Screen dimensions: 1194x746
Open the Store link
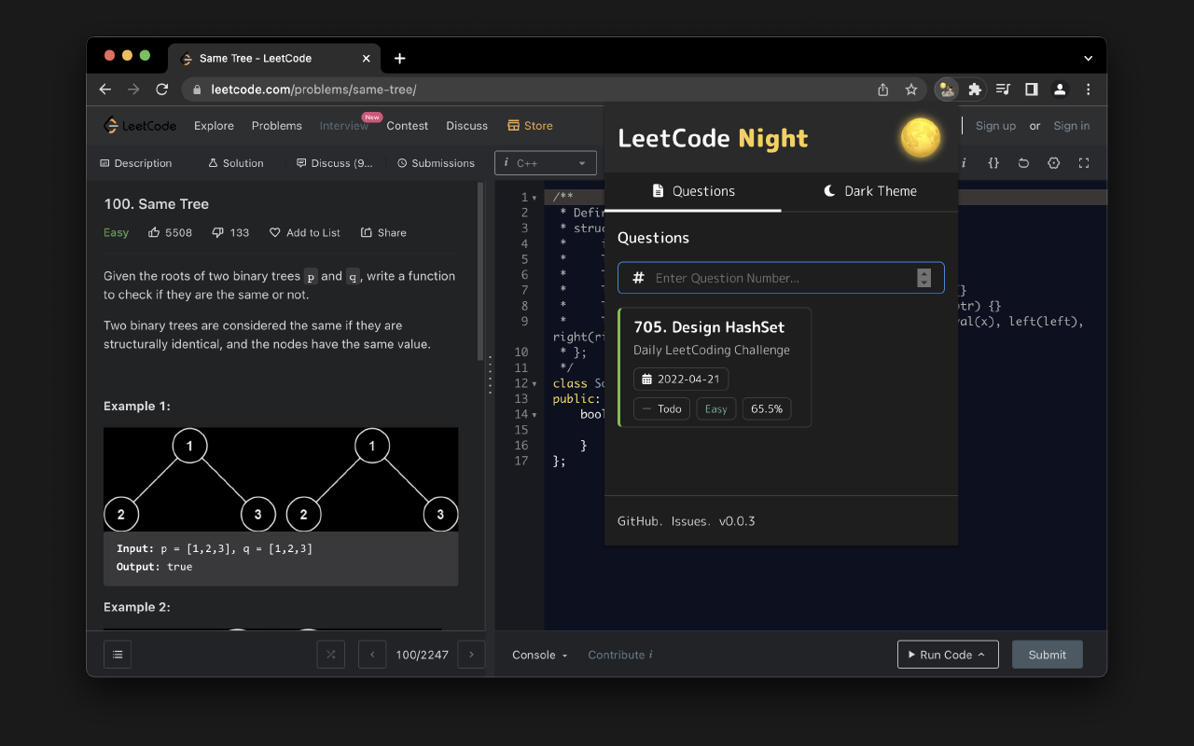pos(530,126)
